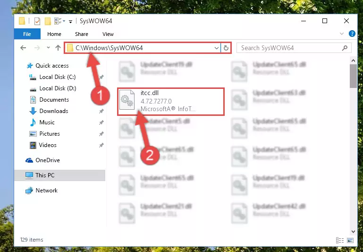Click the pin icon beside Music

point(101,122)
